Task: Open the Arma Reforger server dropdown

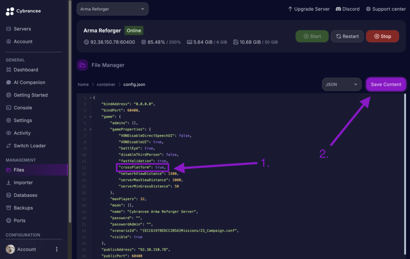Action: click(x=113, y=9)
